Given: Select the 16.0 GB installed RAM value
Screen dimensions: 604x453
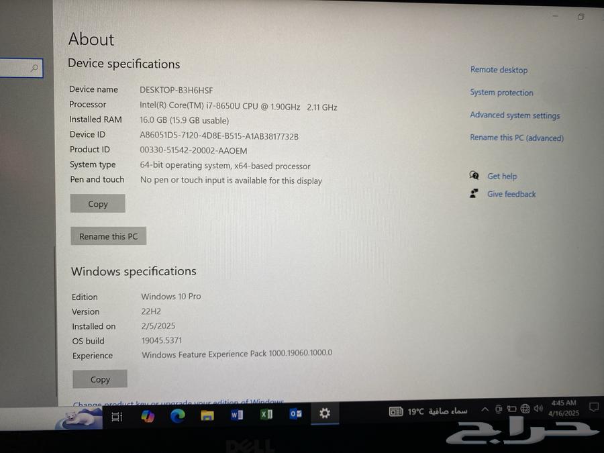Looking at the screenshot, I should coord(184,120).
